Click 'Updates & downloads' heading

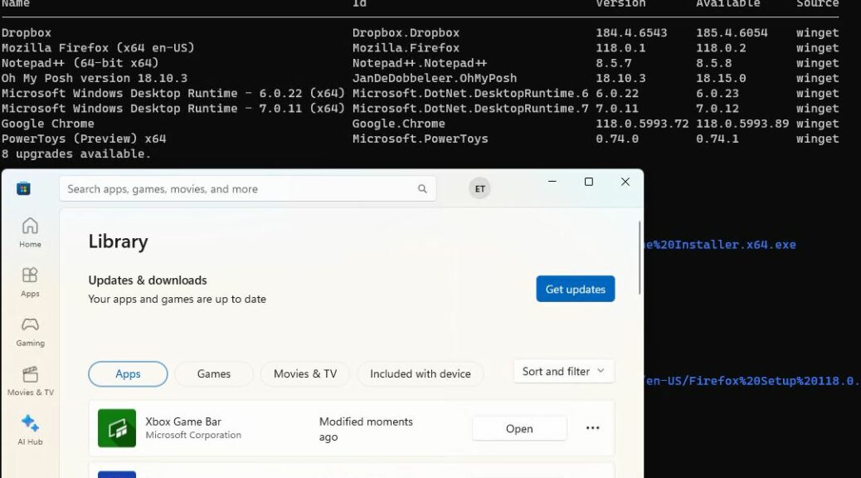147,280
